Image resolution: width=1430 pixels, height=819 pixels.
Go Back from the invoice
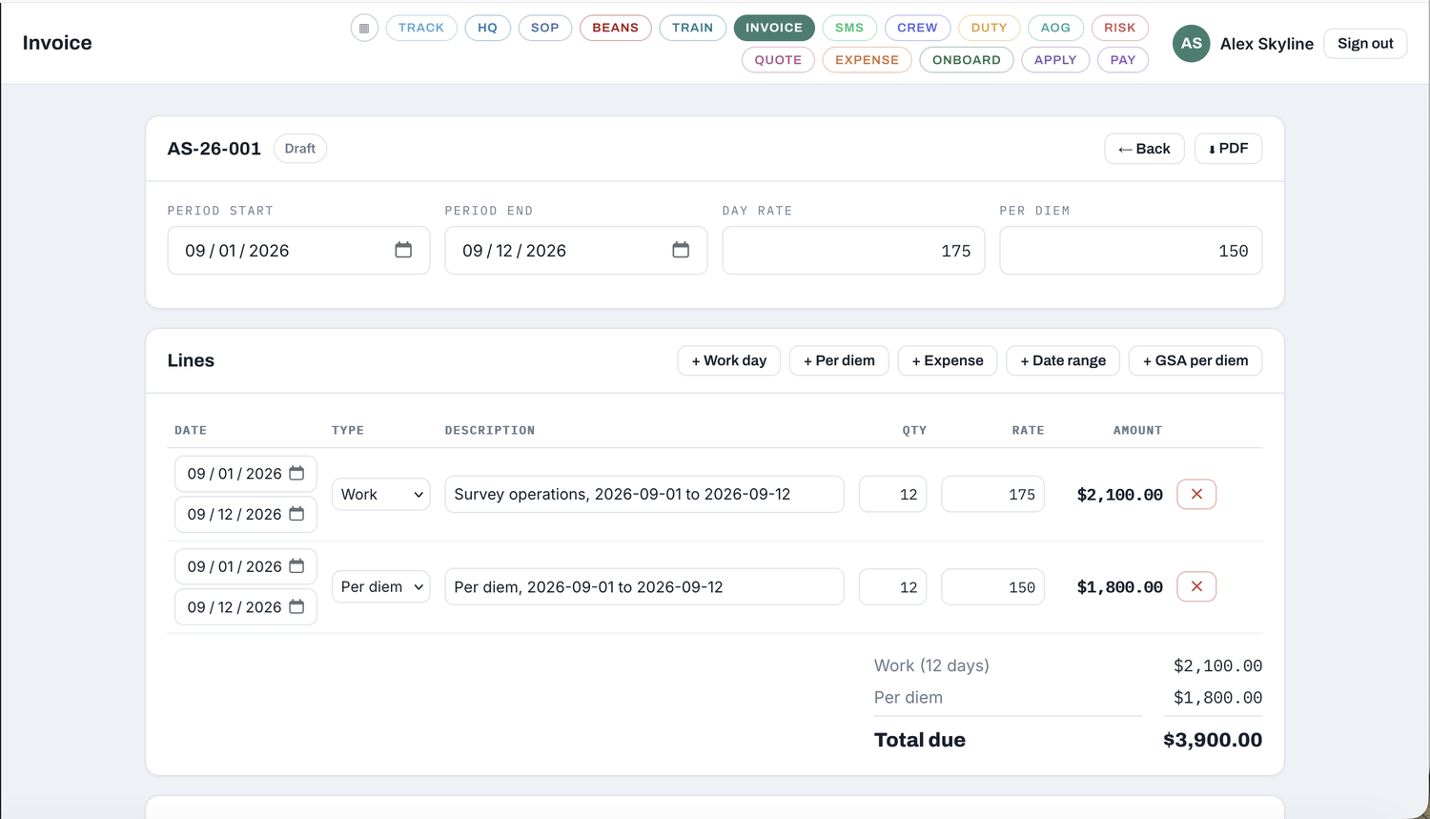tap(1144, 149)
